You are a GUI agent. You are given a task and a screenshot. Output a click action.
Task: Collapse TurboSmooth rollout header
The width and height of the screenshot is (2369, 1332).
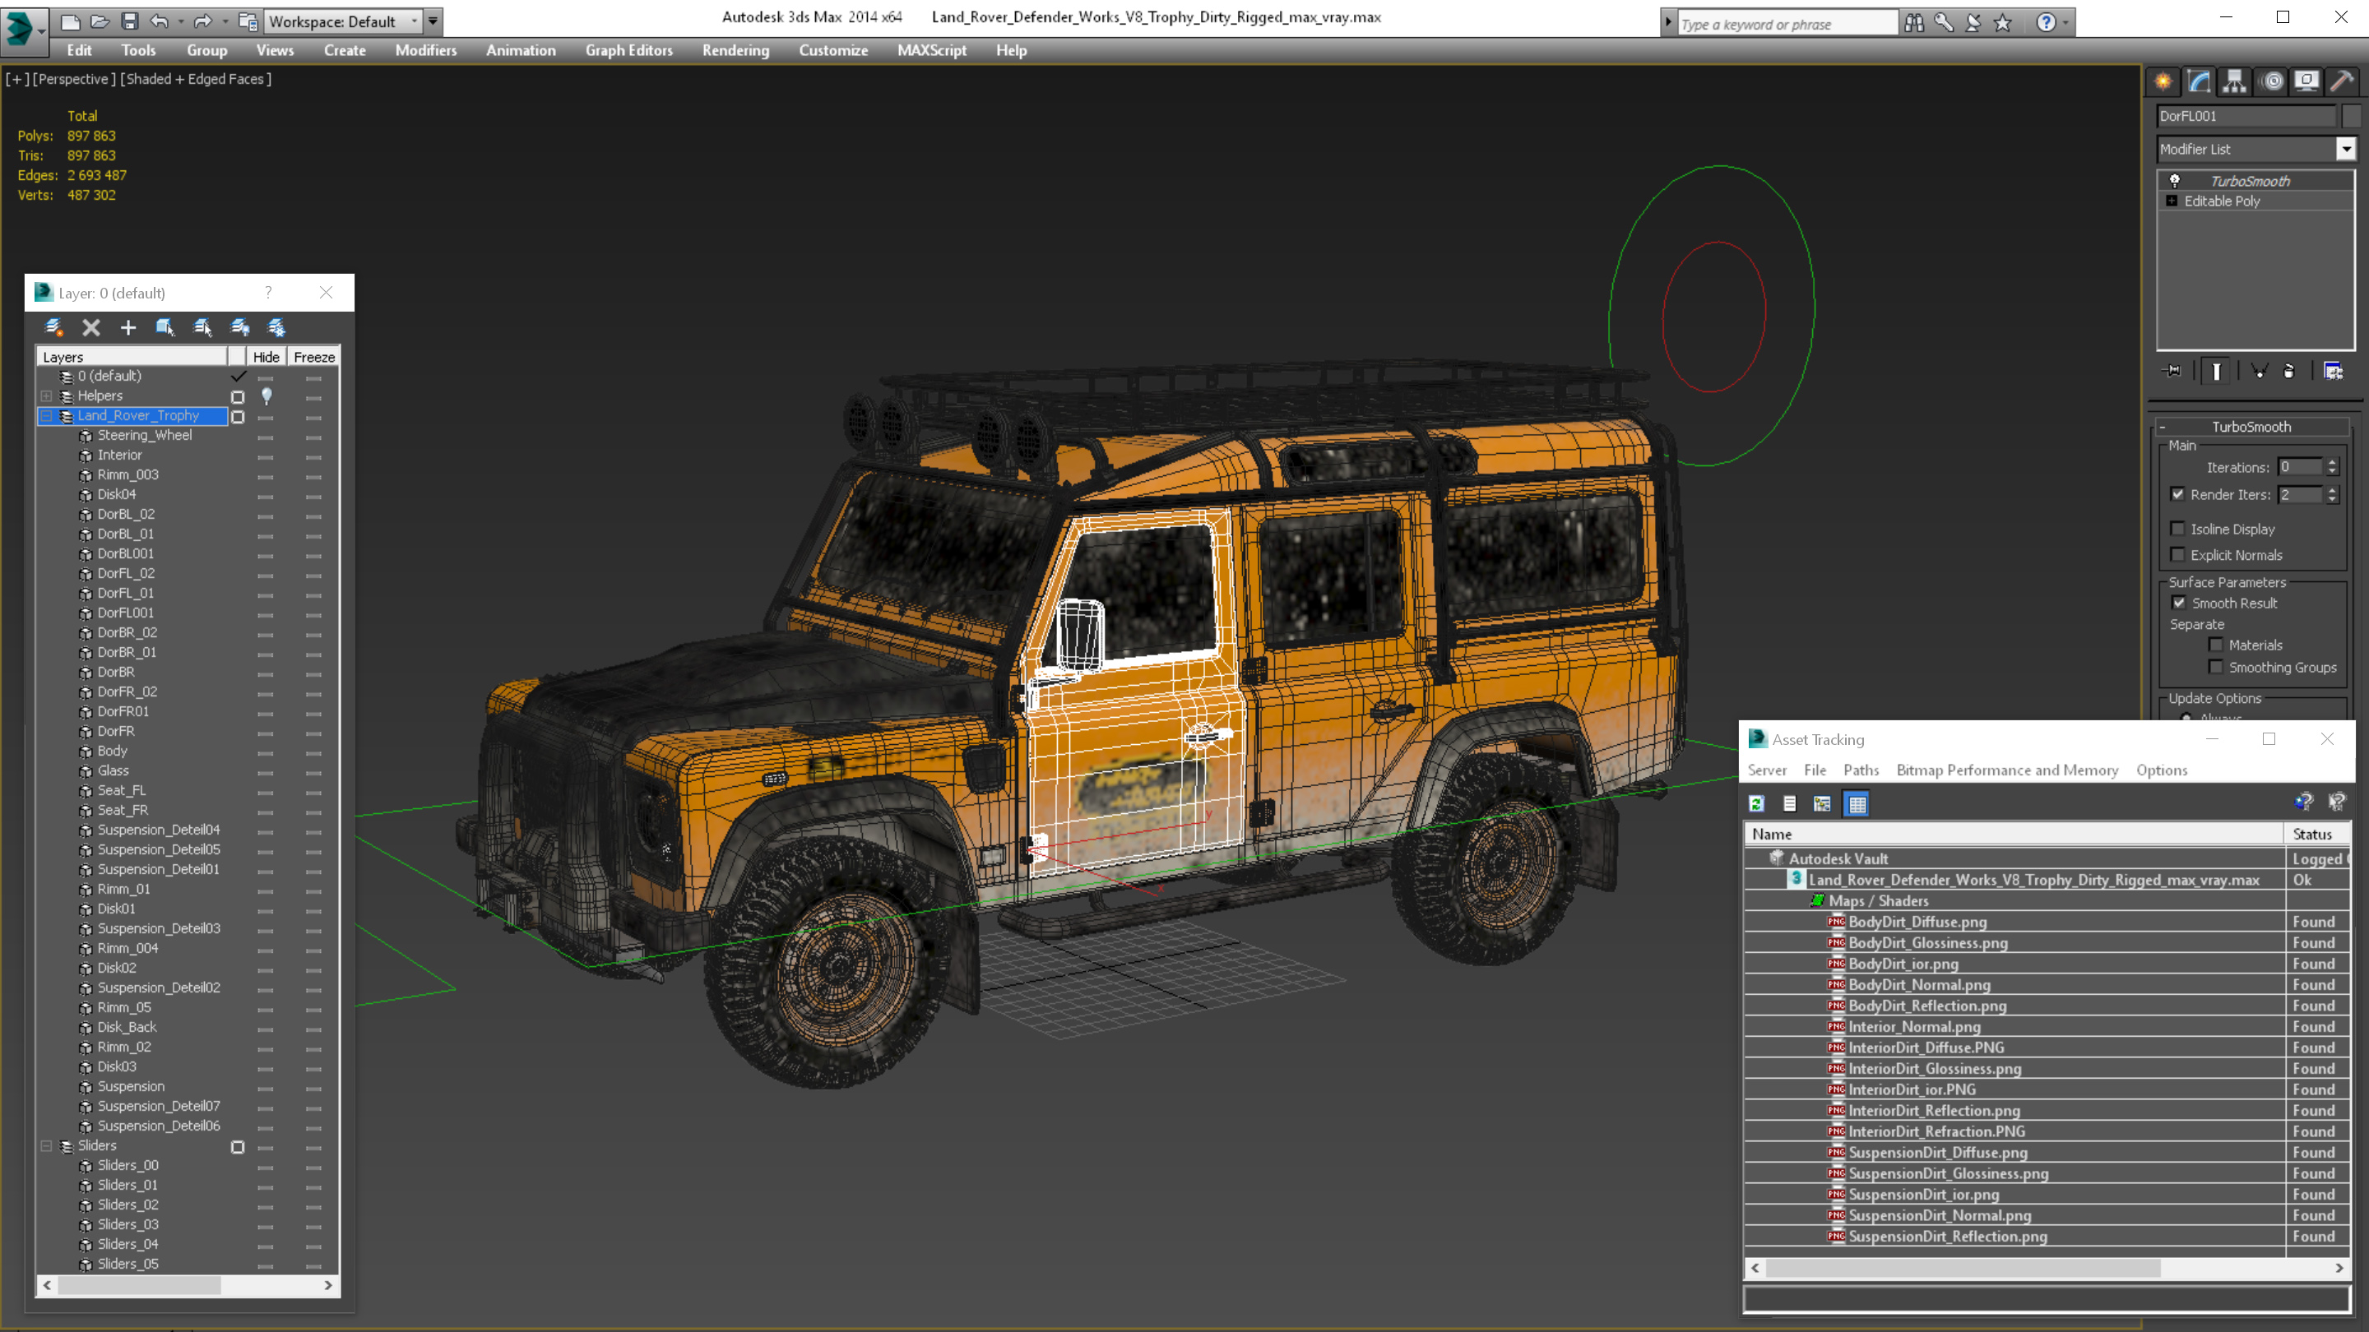(x=2251, y=427)
